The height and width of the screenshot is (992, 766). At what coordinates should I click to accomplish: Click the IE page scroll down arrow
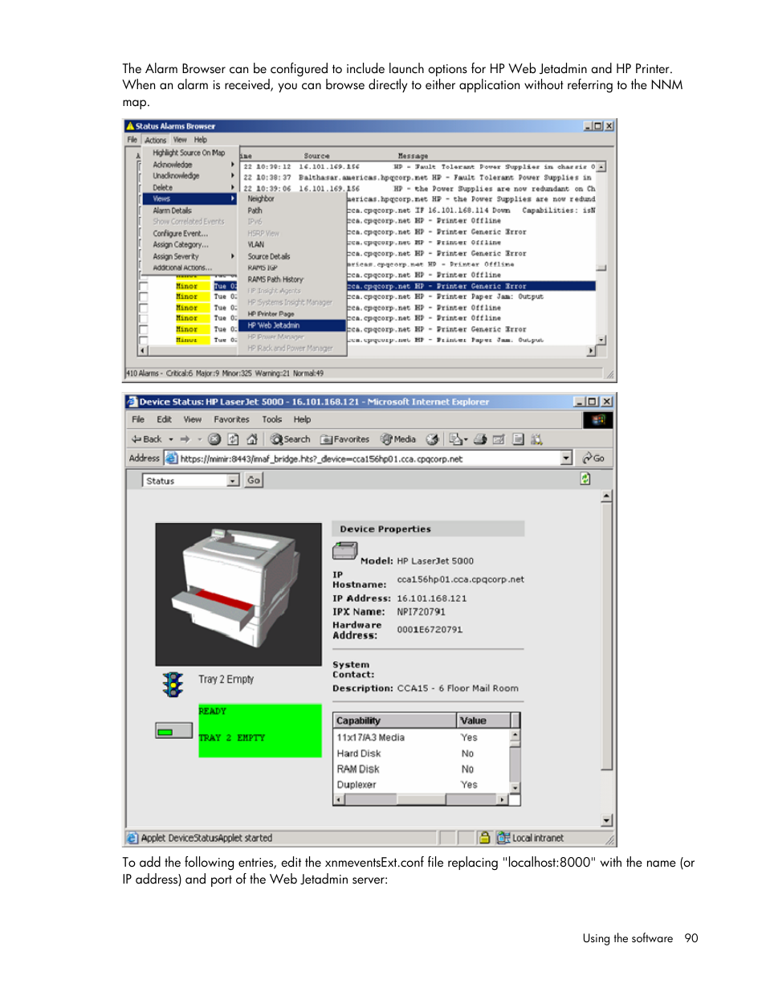click(607, 821)
